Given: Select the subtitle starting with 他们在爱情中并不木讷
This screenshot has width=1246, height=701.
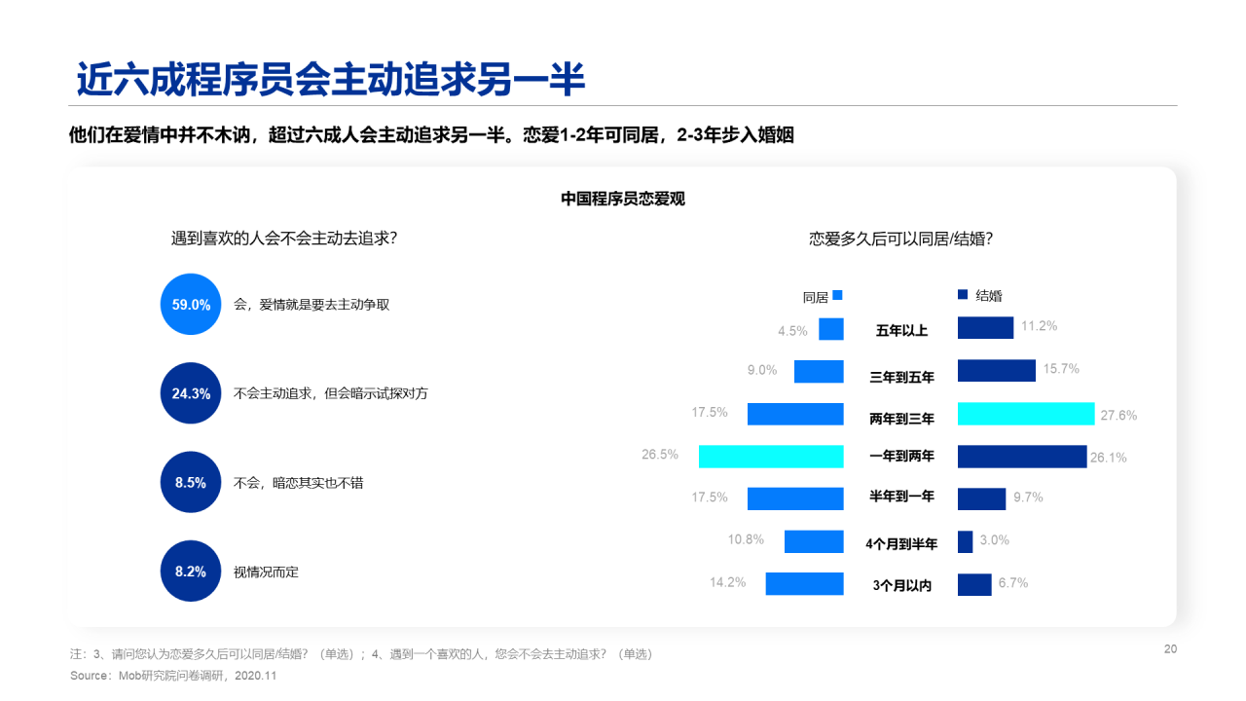Looking at the screenshot, I should (x=431, y=135).
